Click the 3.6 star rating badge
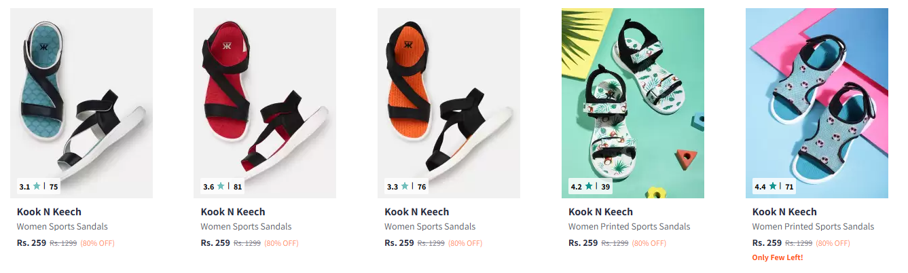The width and height of the screenshot is (908, 273). (x=223, y=186)
